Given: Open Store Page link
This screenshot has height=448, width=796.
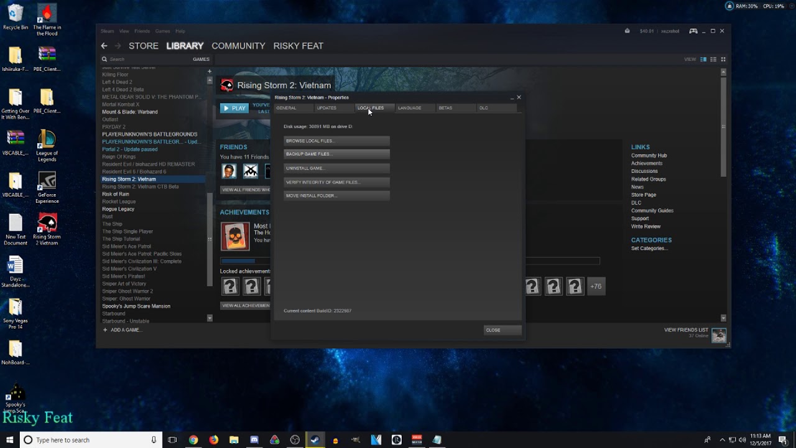Looking at the screenshot, I should click(x=644, y=195).
